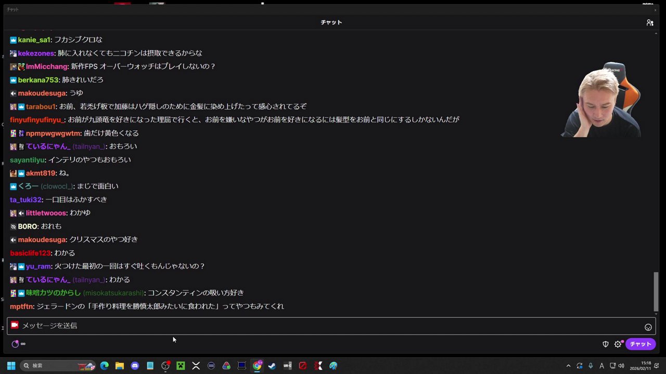Open the chat settings gear
This screenshot has height=374, width=666.
coord(618,344)
